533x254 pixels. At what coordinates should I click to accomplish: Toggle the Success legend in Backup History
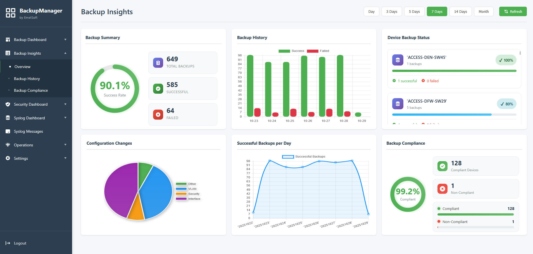coord(292,51)
